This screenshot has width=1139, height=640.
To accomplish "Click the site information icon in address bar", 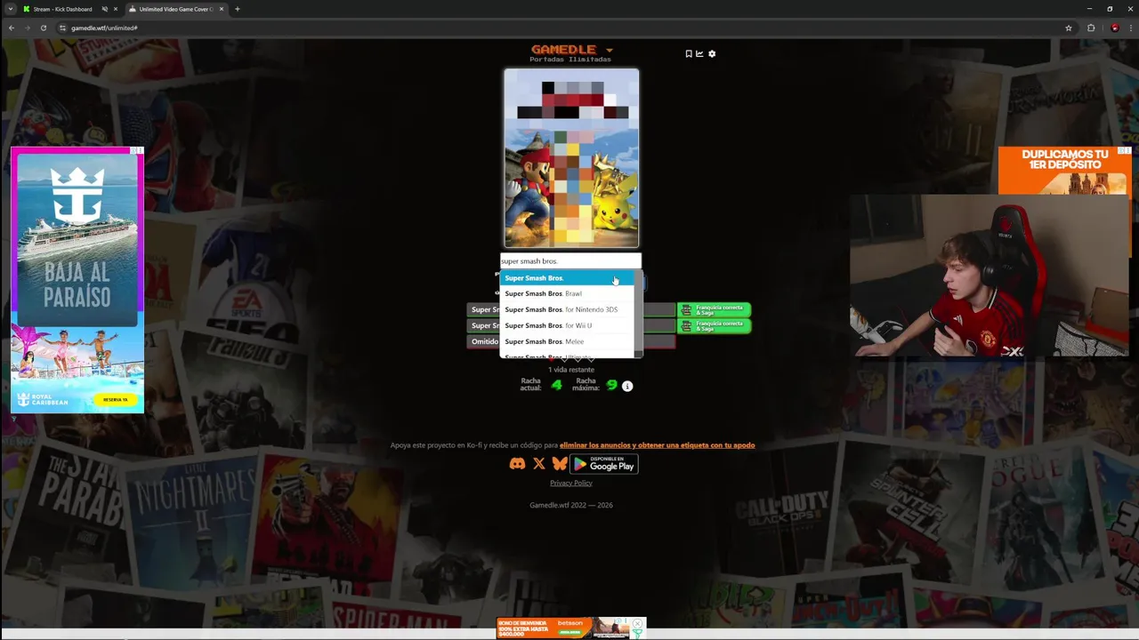I will click(62, 28).
